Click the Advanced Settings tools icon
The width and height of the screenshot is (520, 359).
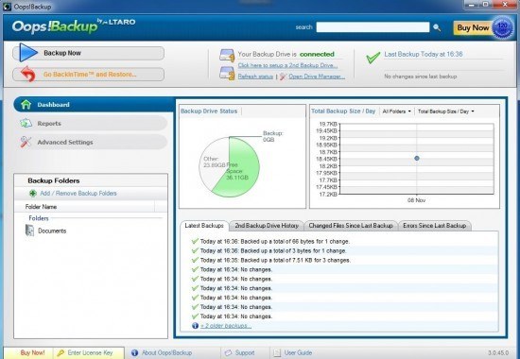click(26, 142)
